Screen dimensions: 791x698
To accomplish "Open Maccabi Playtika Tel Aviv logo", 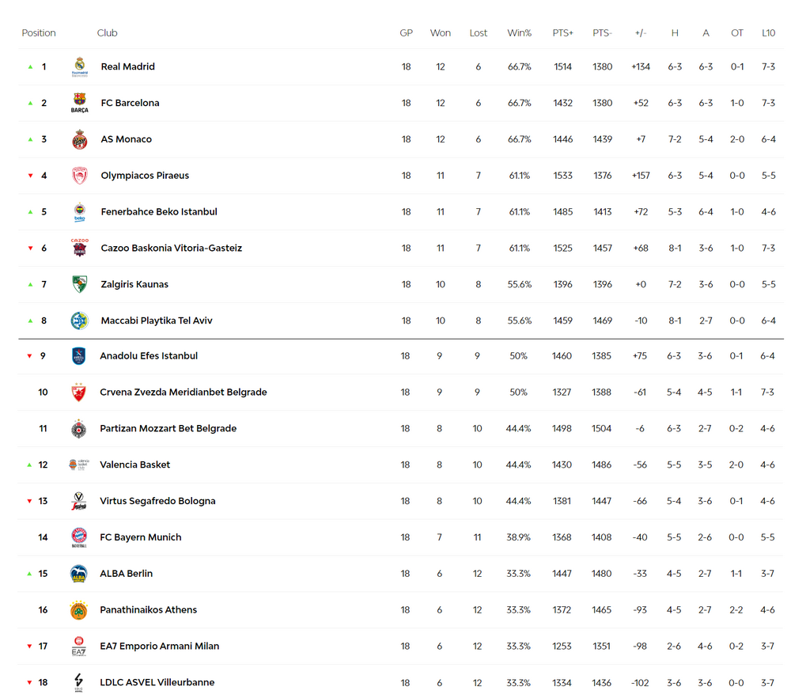I will click(80, 321).
